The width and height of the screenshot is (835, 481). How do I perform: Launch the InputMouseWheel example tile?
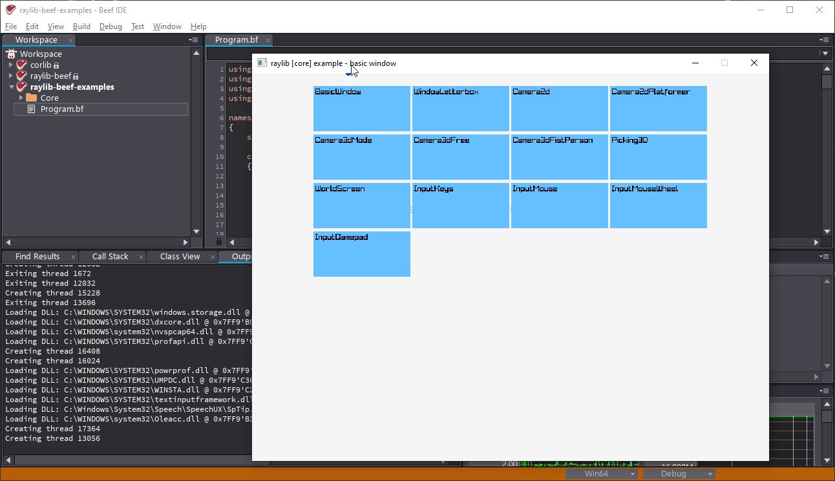pyautogui.click(x=659, y=206)
